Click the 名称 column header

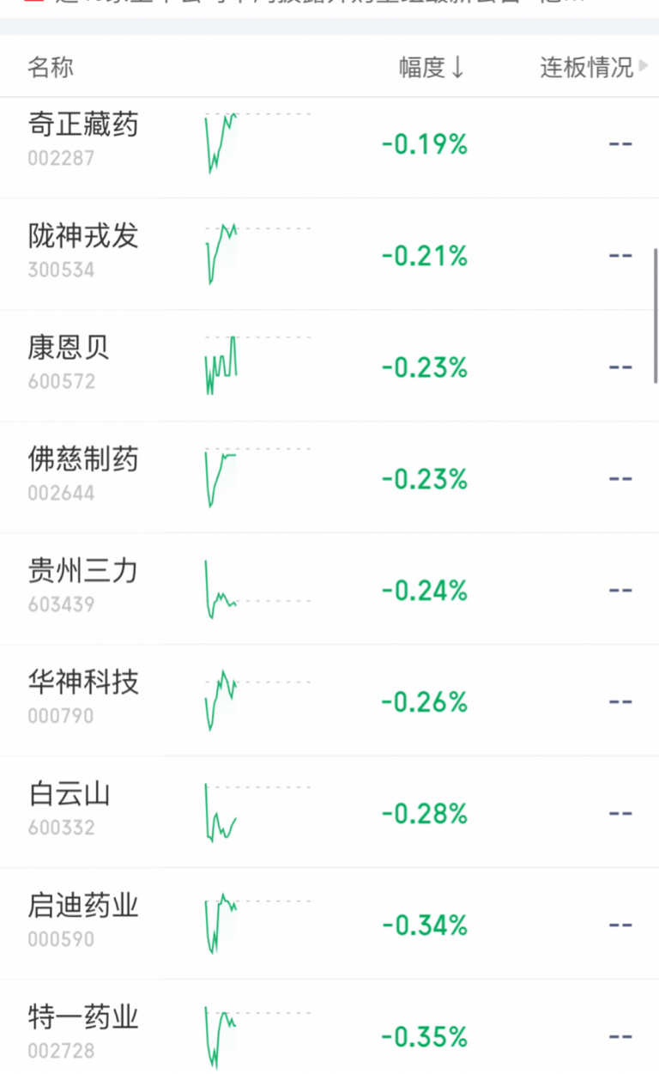point(51,67)
